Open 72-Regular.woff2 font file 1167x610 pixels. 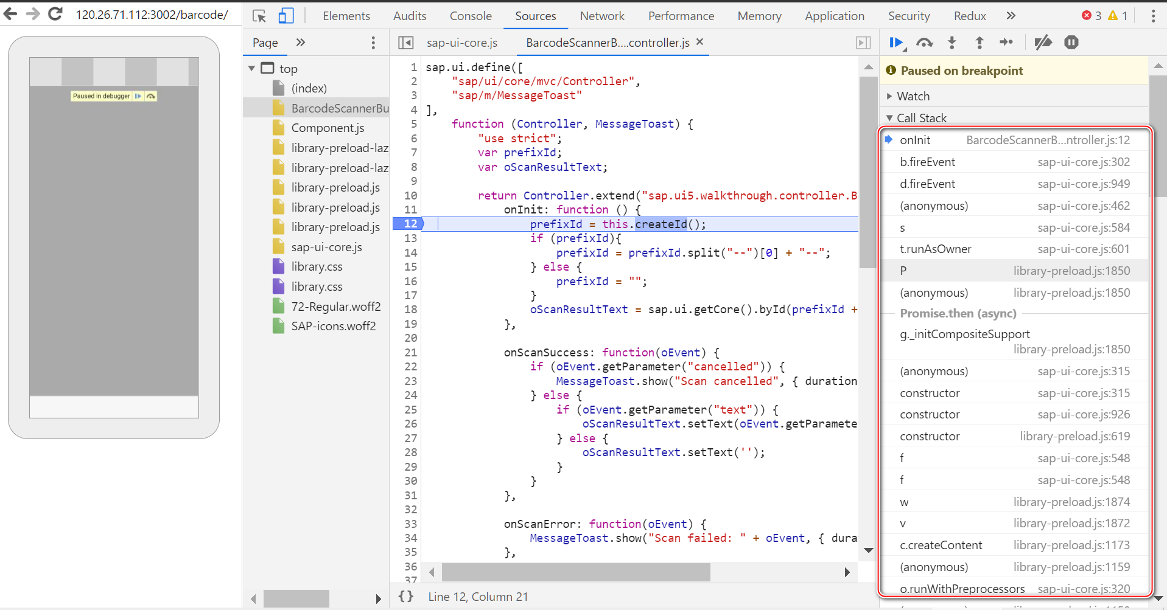point(335,307)
